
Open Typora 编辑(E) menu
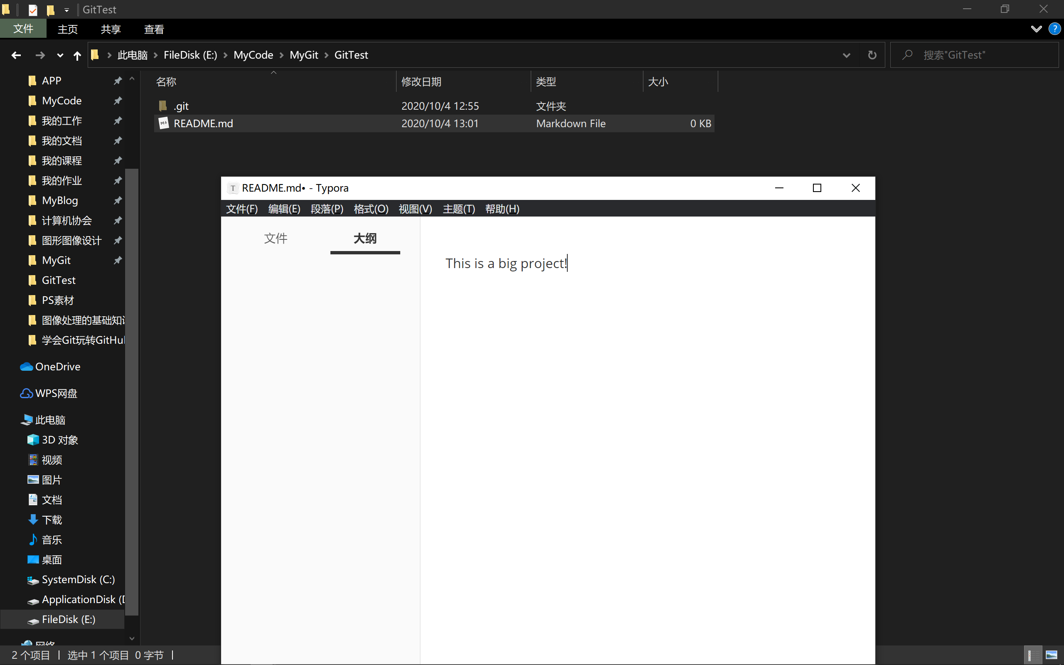(x=284, y=209)
